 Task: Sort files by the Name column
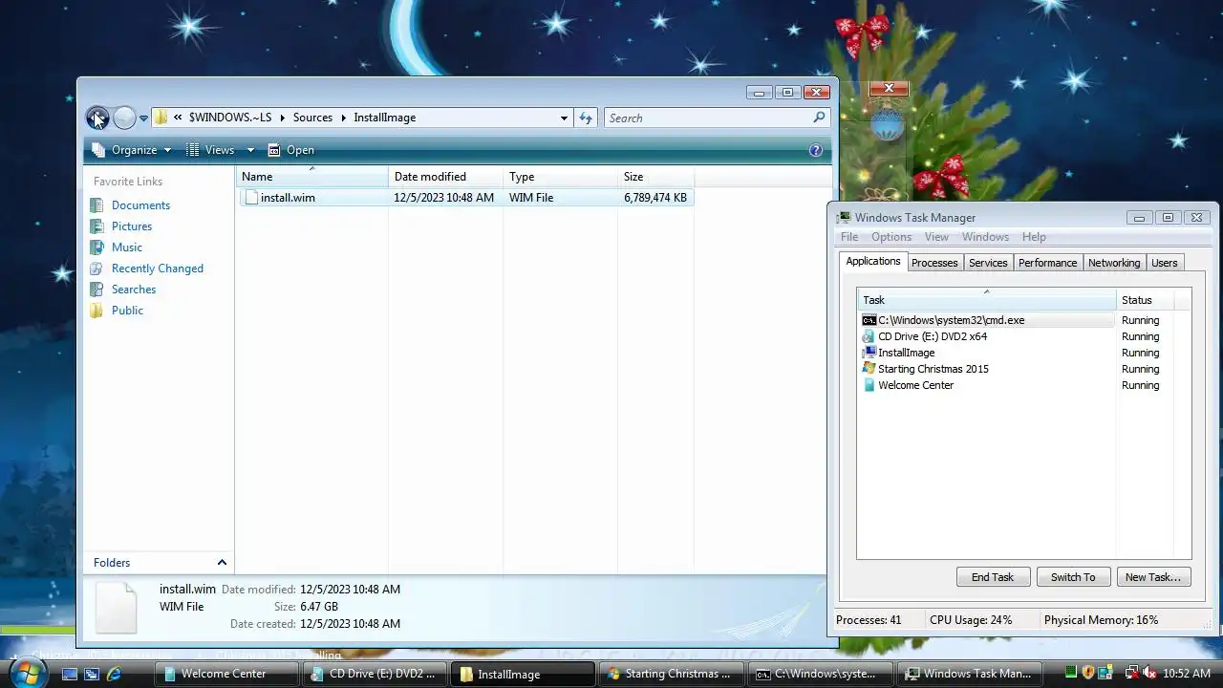(x=312, y=177)
